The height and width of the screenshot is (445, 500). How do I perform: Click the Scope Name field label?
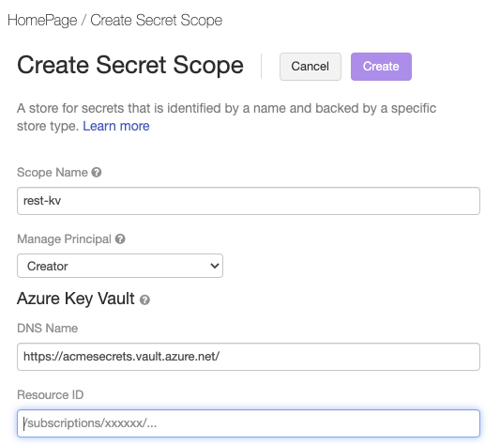pyautogui.click(x=53, y=173)
